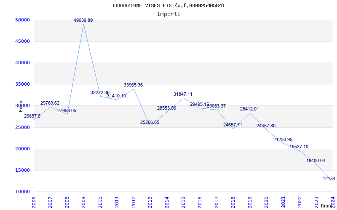
Task: Click y-axis tick 35000
Action: click(22, 84)
